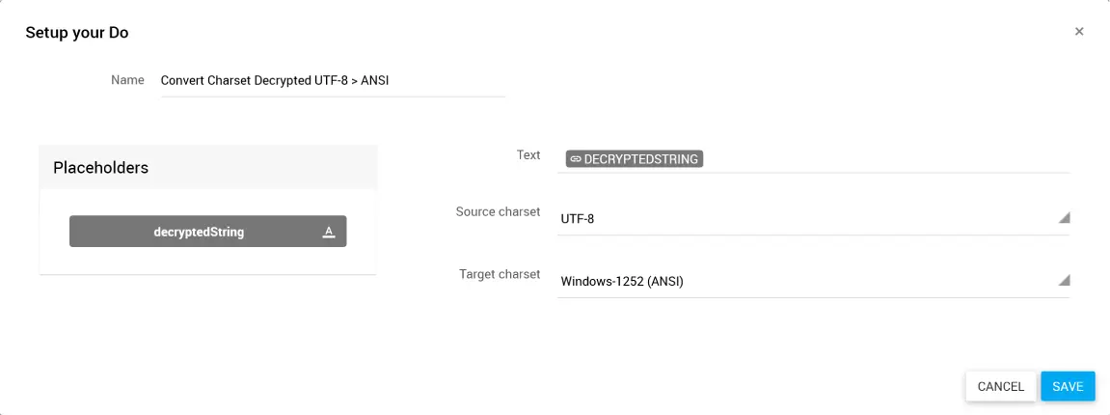
Task: Click blank space below decryptedString in Placeholders panel
Action: (207, 262)
